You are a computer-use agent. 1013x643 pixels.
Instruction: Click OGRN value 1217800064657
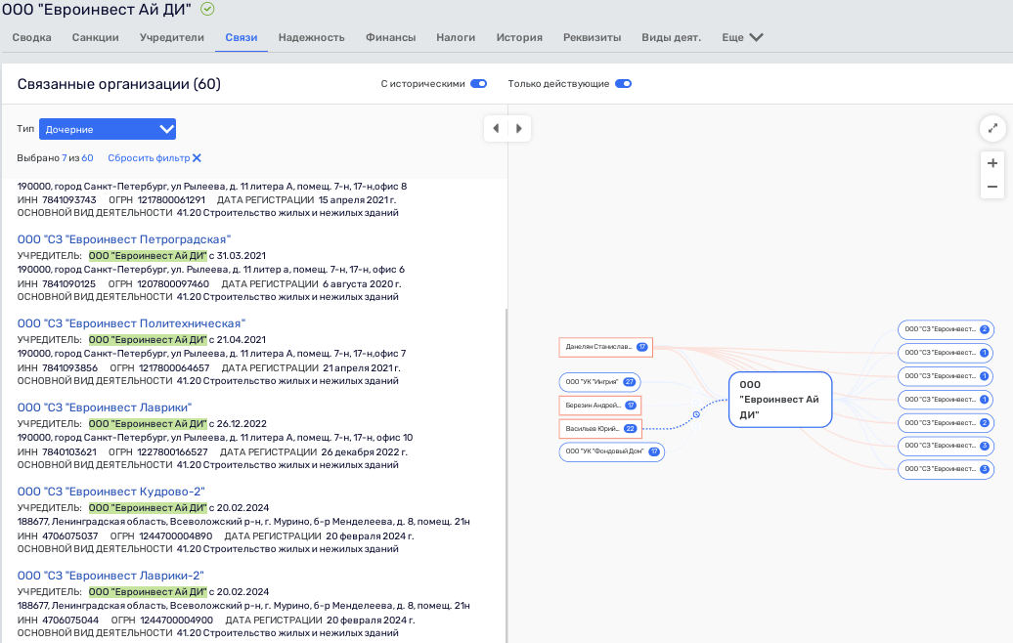[174, 368]
